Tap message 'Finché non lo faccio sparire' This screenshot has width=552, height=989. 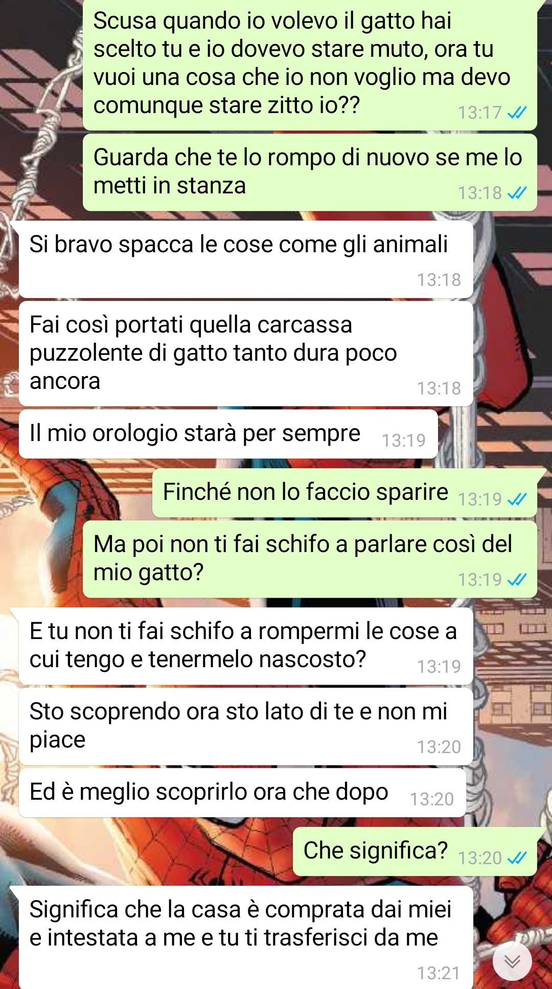click(x=344, y=493)
